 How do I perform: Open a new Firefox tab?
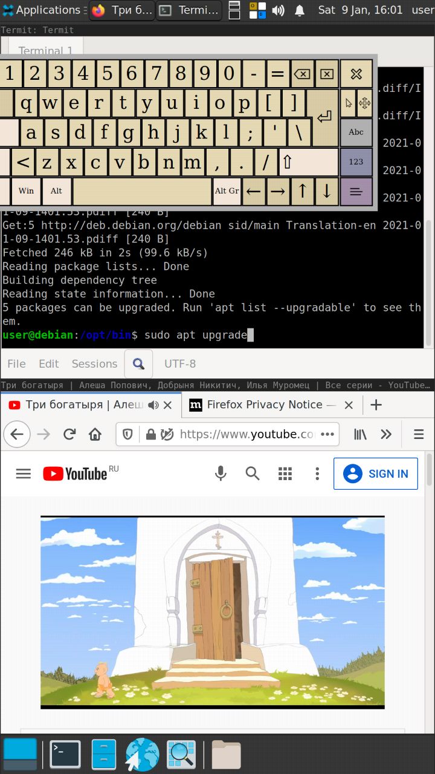pyautogui.click(x=376, y=405)
